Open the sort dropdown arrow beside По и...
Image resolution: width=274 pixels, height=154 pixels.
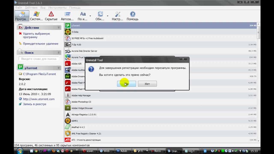pos(90,16)
